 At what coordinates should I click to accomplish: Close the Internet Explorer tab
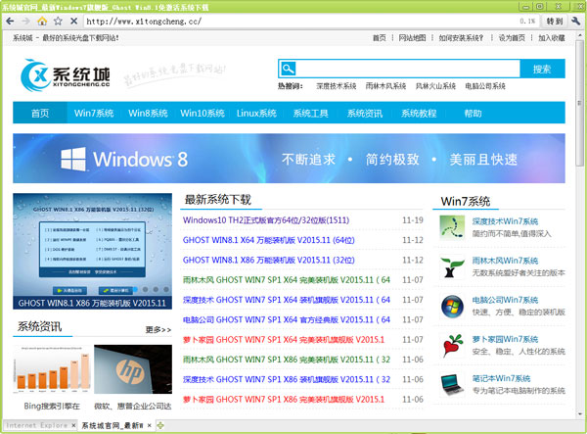pyautogui.click(x=73, y=425)
